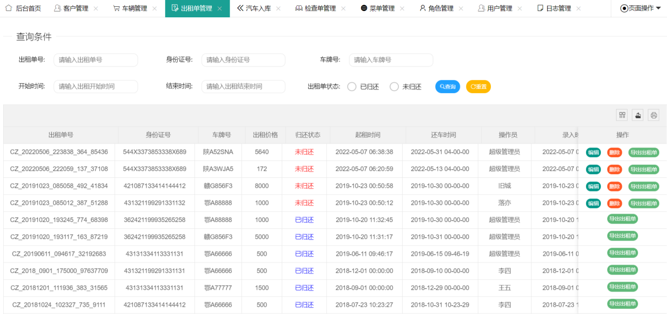Viewport: 667px width, 314px height.
Task: Export rental order CZ_20190611_094617_32192683
Action: click(x=622, y=253)
